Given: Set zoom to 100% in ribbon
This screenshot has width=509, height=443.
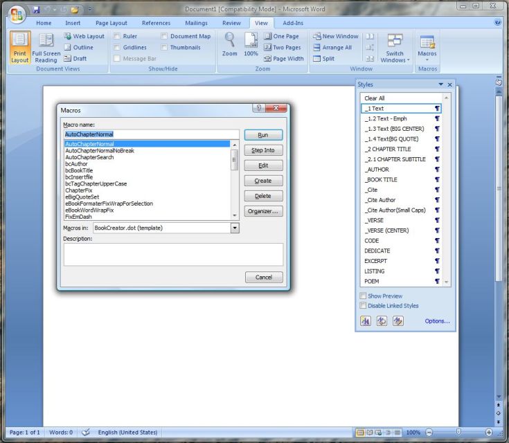Looking at the screenshot, I should [251, 44].
